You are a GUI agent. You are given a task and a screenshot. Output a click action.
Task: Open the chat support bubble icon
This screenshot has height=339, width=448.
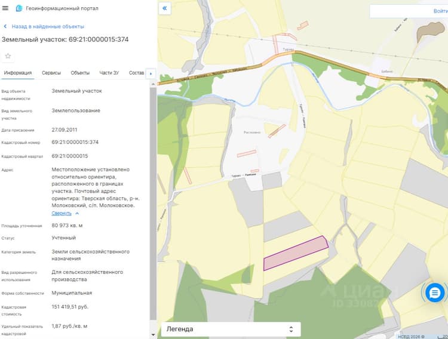(435, 292)
